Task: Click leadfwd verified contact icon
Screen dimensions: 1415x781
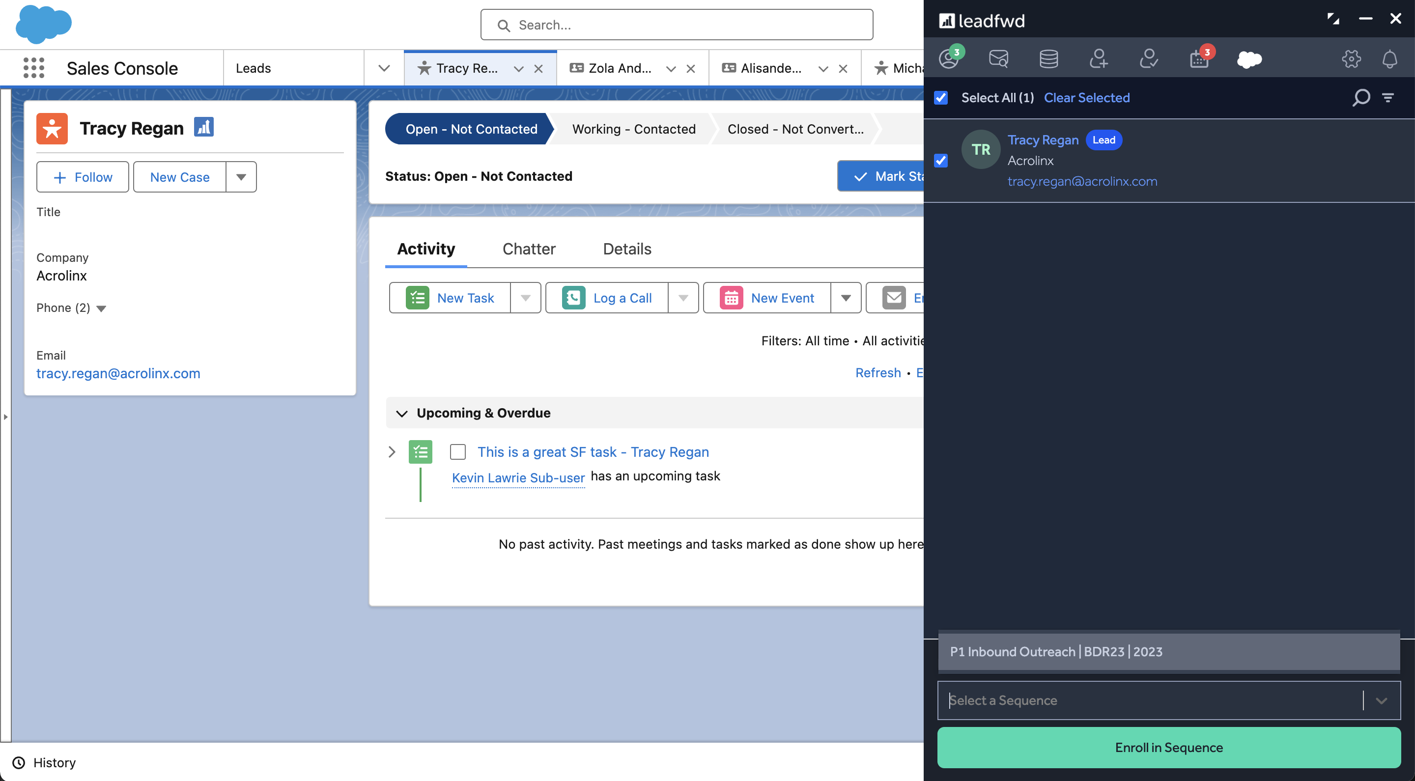Action: [x=1149, y=58]
